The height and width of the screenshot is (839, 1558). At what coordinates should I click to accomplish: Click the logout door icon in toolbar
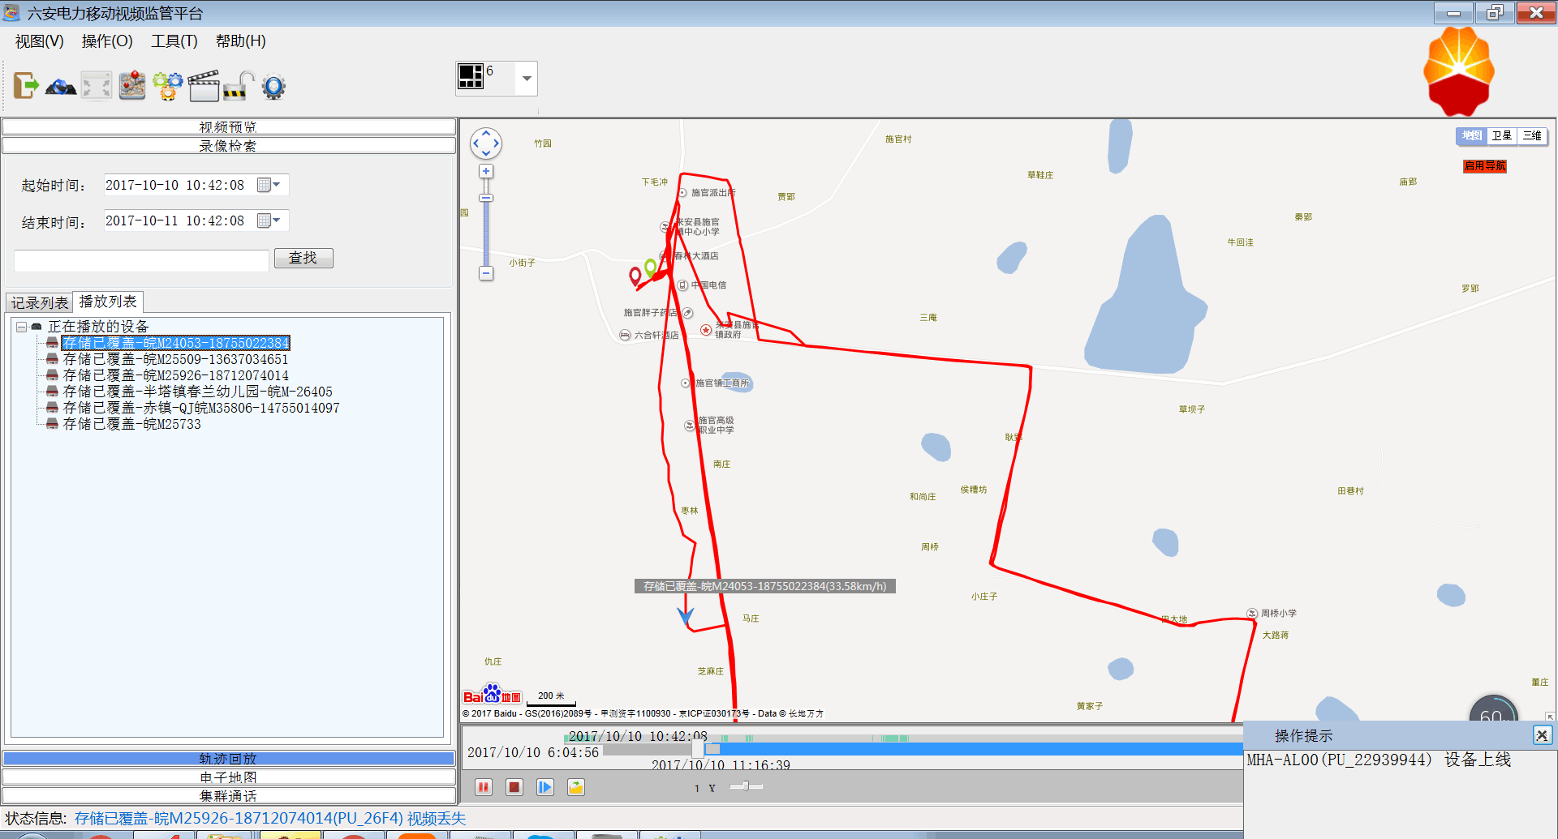25,85
